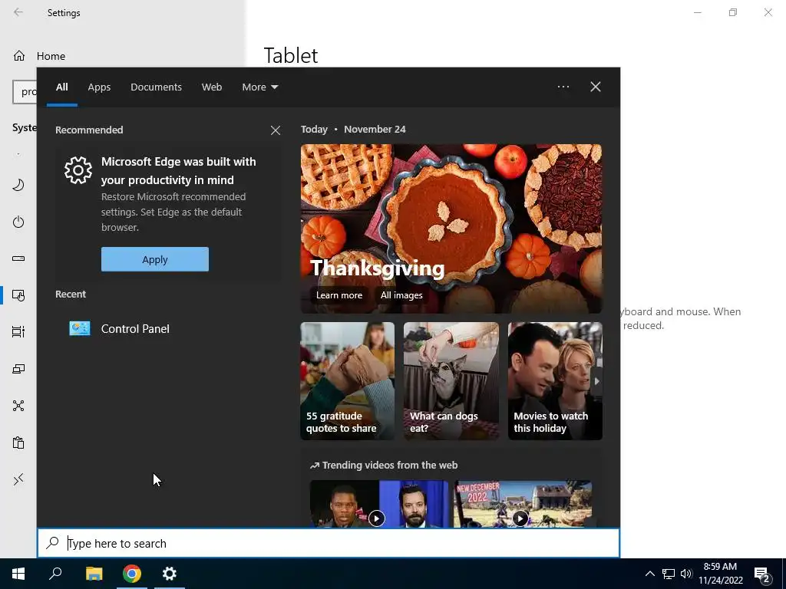Click Apply for Edge recommended settings
This screenshot has height=589, width=786.
(155, 259)
